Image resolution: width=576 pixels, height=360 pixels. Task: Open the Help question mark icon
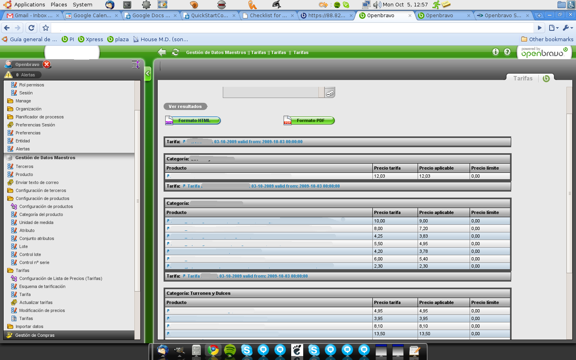tap(507, 52)
